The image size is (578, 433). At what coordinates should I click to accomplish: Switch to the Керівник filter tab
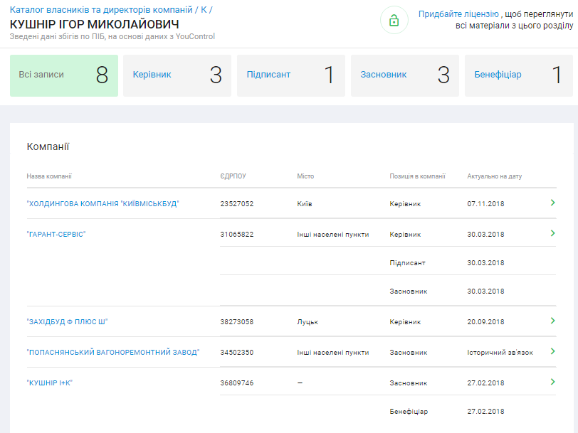177,75
